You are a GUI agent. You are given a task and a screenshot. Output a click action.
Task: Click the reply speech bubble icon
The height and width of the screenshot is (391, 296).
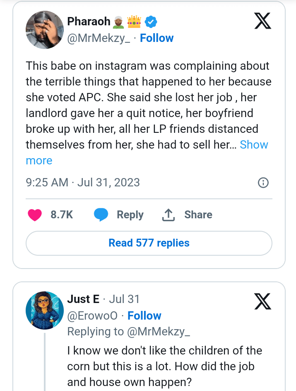pos(101,215)
